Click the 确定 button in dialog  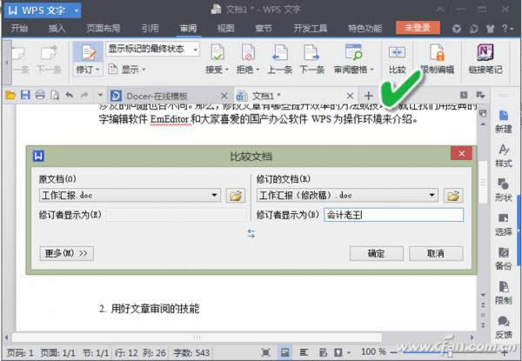376,253
